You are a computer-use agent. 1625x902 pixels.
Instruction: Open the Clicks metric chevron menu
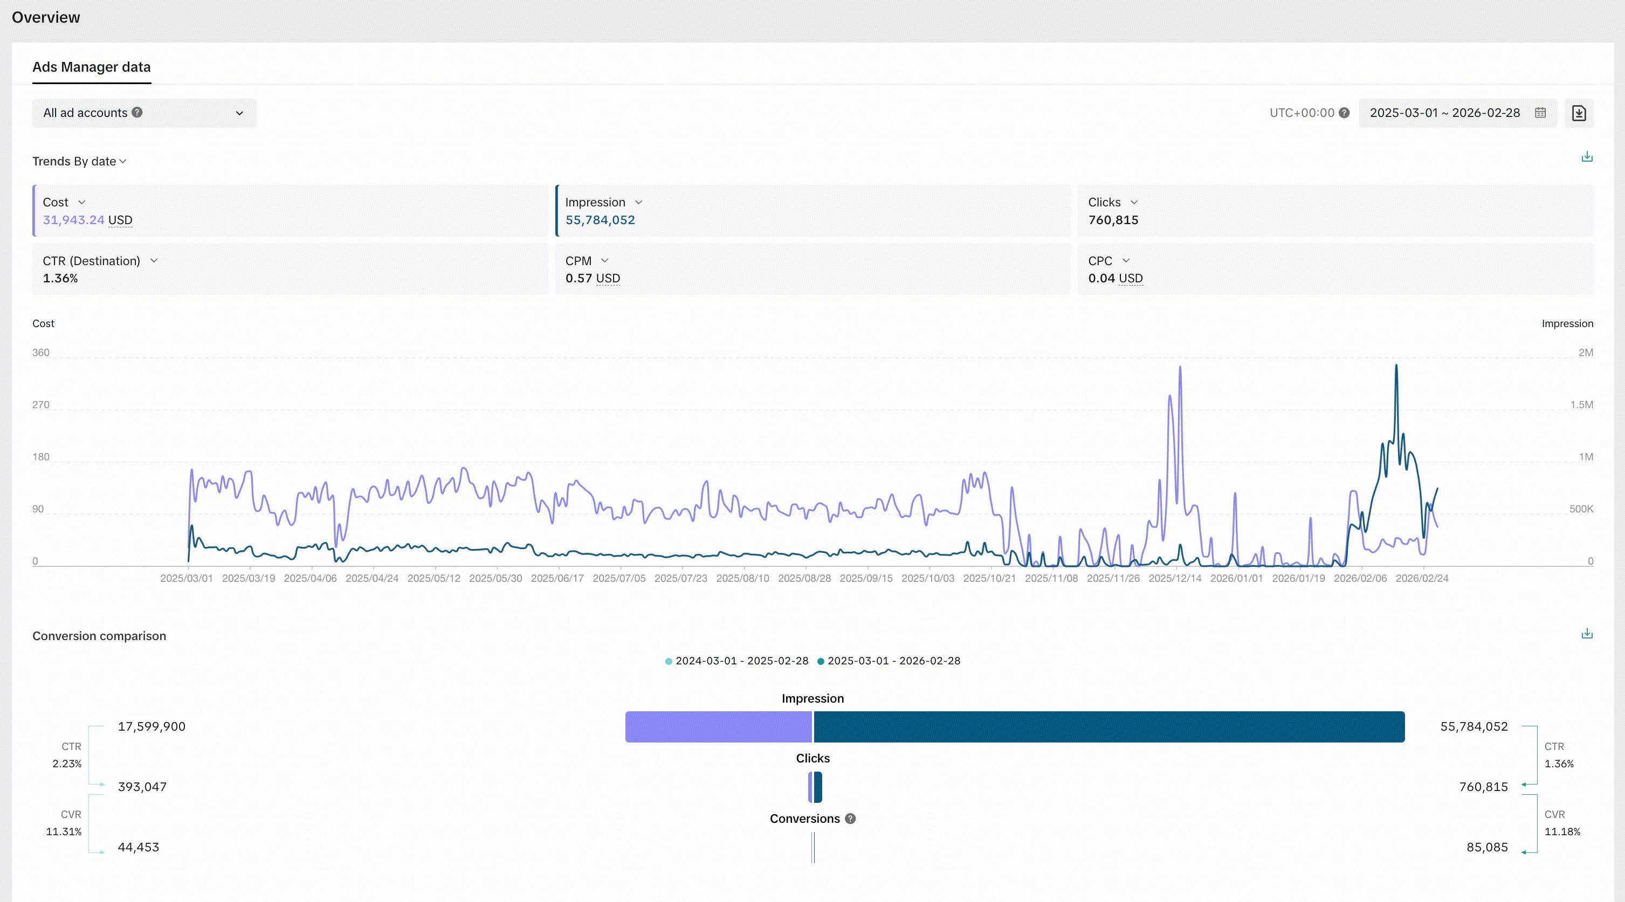point(1134,203)
